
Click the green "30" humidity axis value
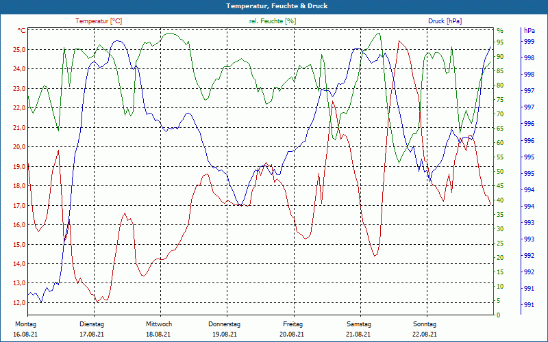500,228
